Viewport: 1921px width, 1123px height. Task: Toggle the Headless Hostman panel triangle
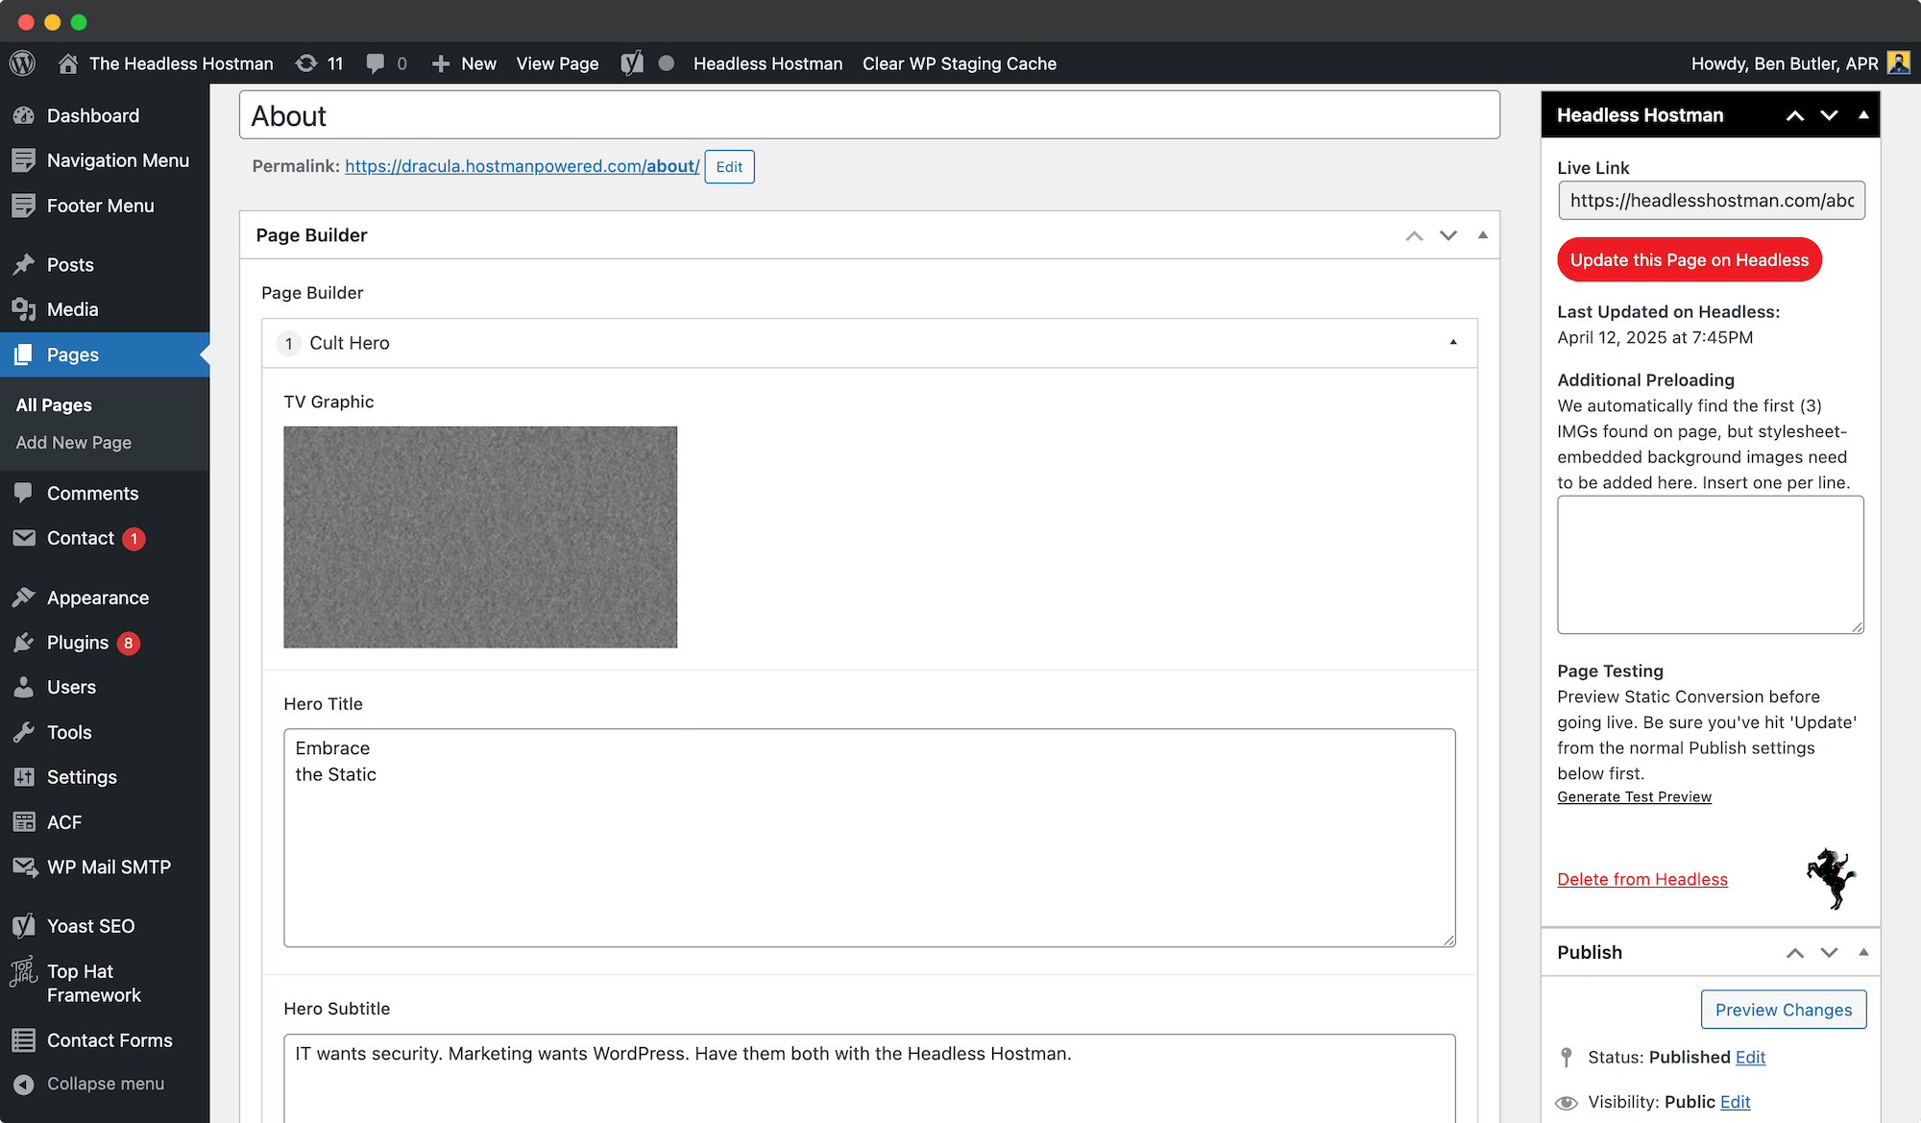1863,115
